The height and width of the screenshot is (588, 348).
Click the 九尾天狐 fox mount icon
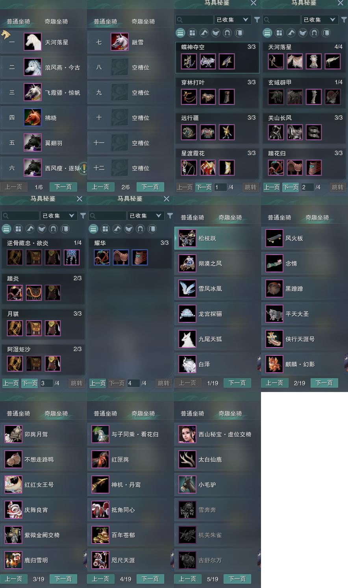click(x=187, y=339)
